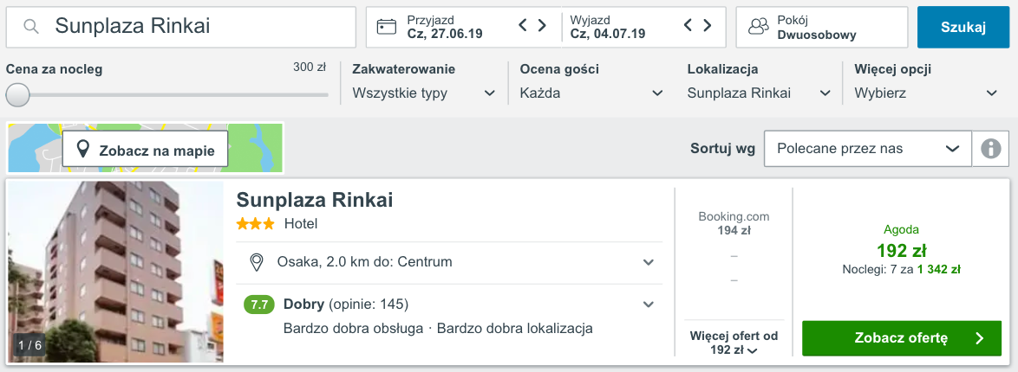
Task: Click the Szukaj search button
Action: (963, 27)
